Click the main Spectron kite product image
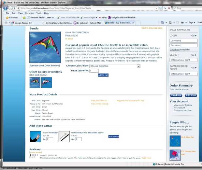 click(45, 47)
